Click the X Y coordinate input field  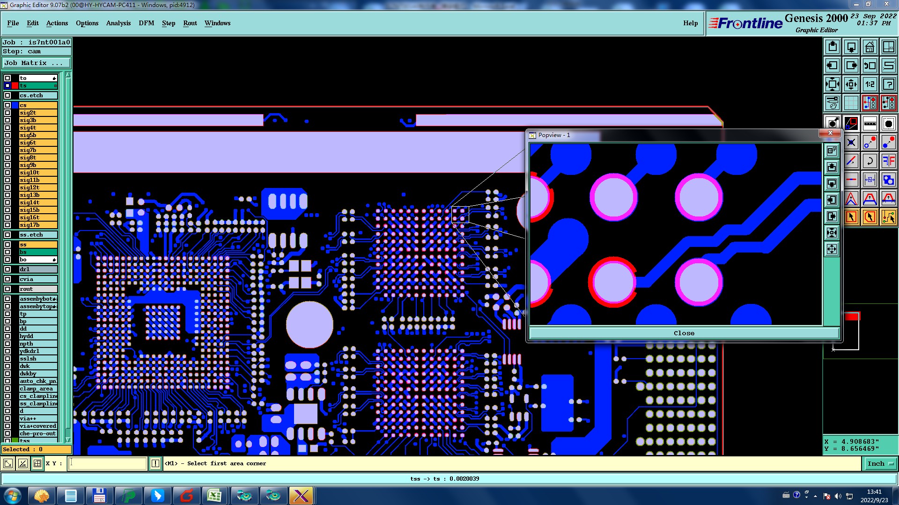[108, 463]
